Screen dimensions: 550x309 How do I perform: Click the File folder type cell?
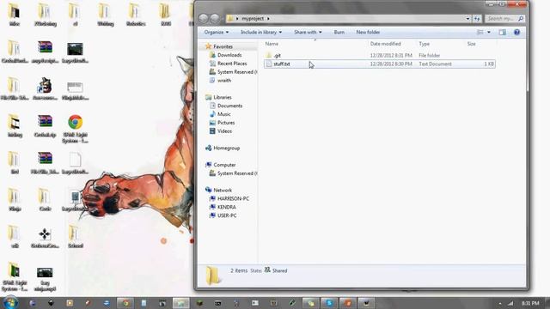tap(430, 55)
